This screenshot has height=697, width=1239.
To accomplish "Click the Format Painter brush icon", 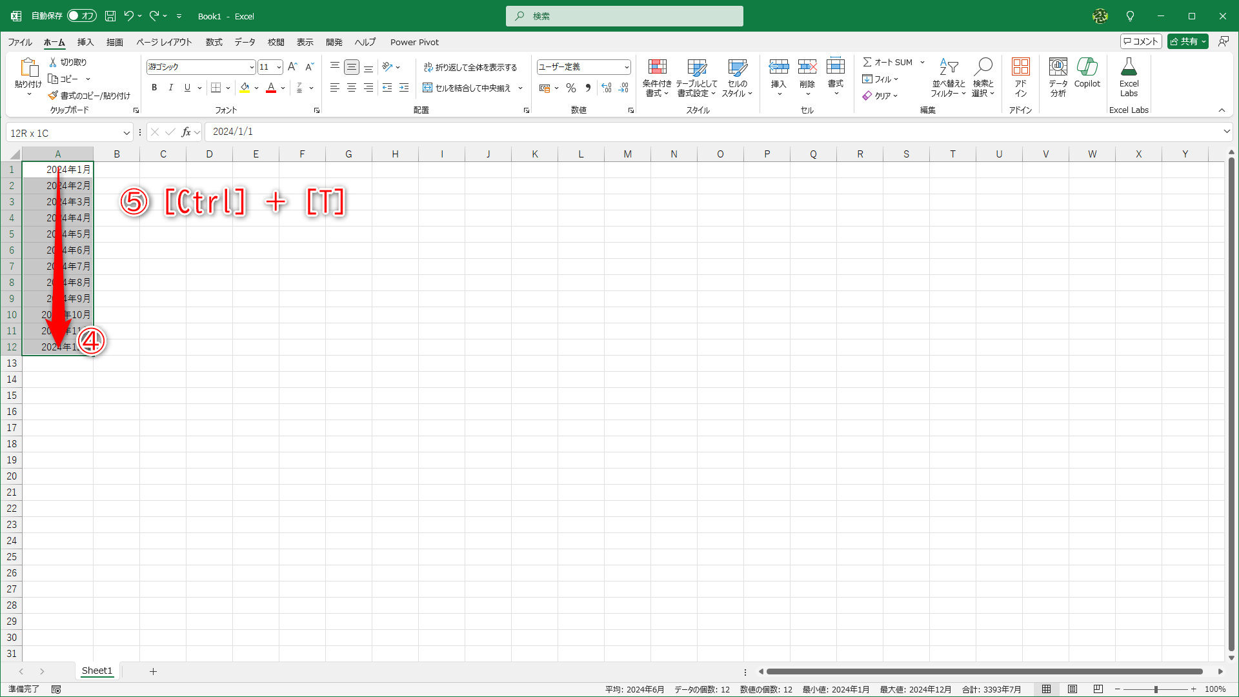I will 53,96.
